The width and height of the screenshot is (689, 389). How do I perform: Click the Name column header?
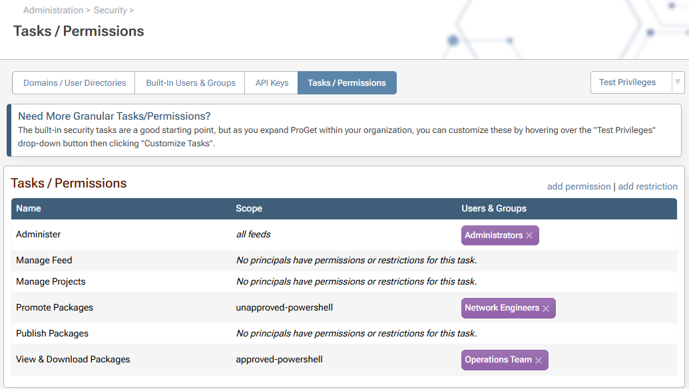point(29,209)
